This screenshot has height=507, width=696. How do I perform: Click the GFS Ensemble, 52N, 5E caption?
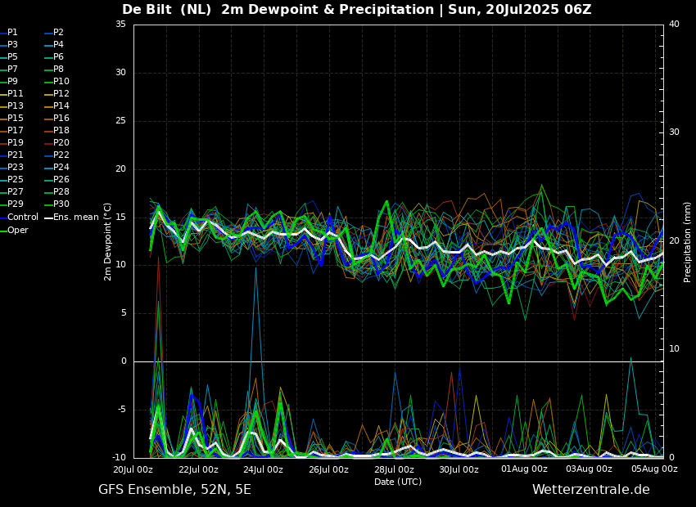point(174,490)
